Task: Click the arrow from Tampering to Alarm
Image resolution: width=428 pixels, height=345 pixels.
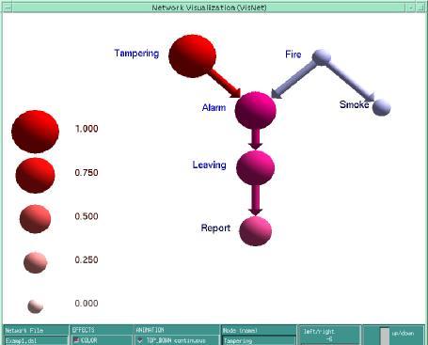Action: 225,84
